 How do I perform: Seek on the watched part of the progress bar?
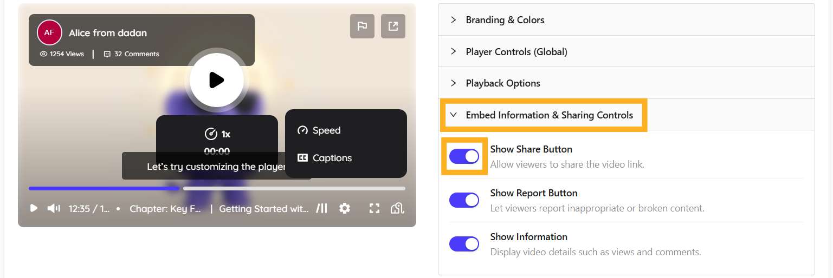point(104,189)
